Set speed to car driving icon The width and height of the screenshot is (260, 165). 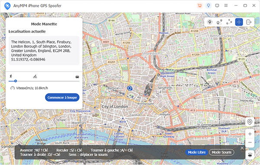tap(77, 77)
